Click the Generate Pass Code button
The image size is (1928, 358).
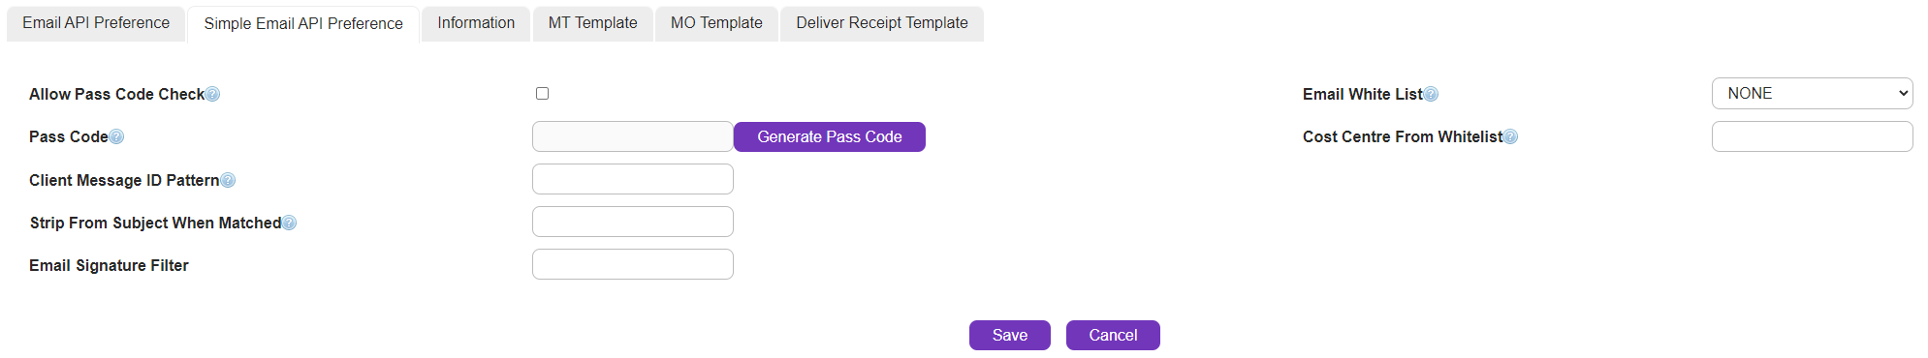pos(830,136)
